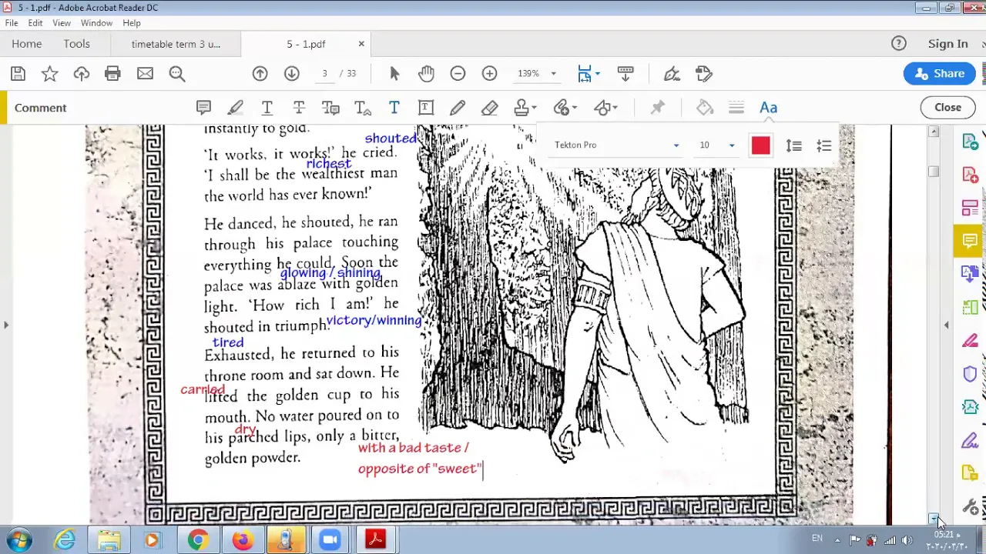This screenshot has height=554, width=986.
Task: Open the sign with pen tool in toolbar
Action: coord(672,74)
